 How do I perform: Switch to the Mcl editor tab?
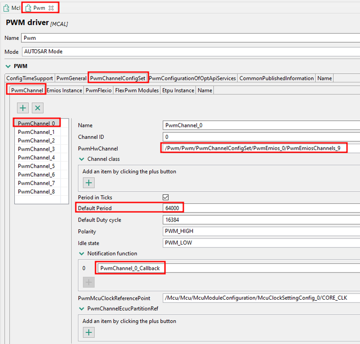[x=12, y=8]
